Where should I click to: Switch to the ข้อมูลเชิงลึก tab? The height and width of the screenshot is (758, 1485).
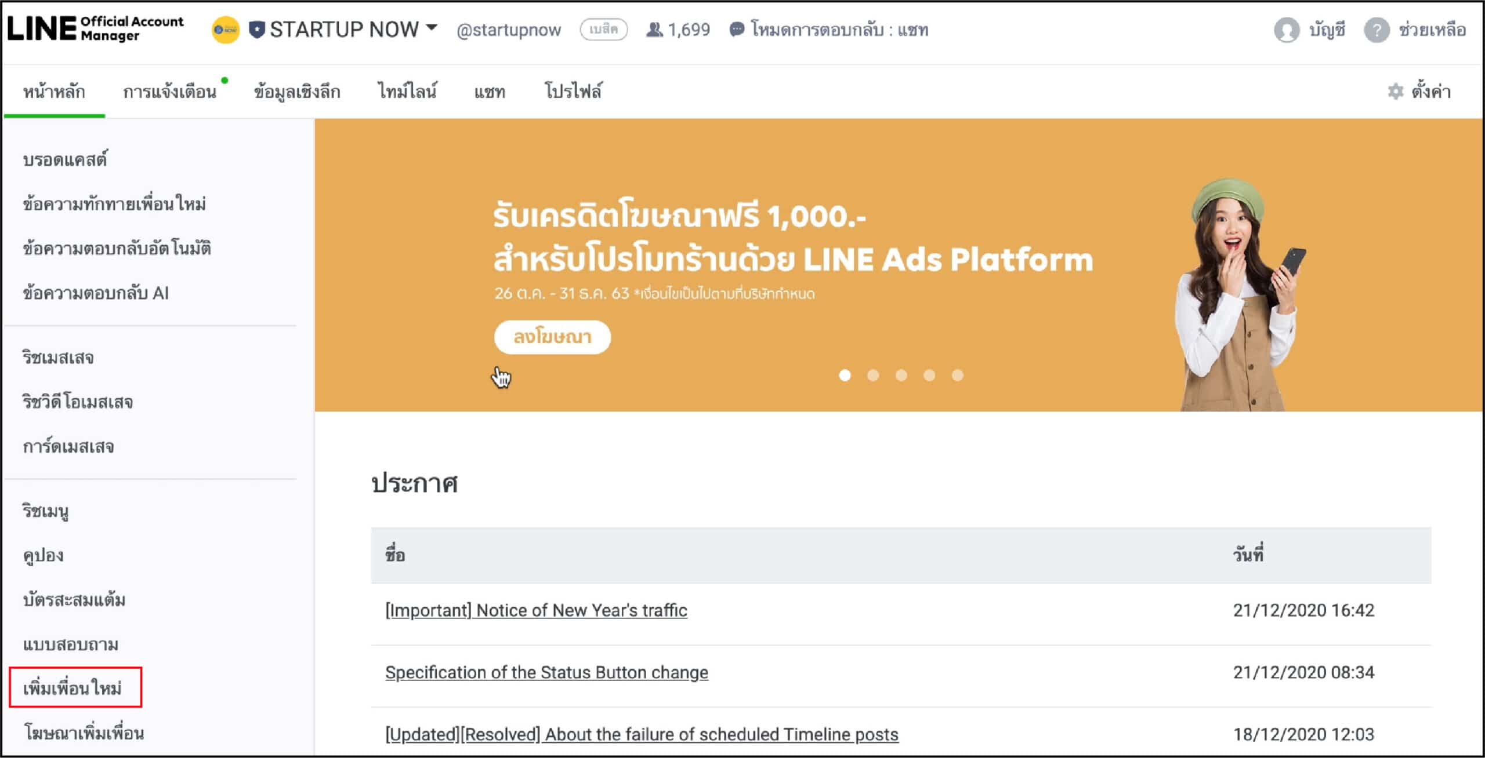click(297, 92)
